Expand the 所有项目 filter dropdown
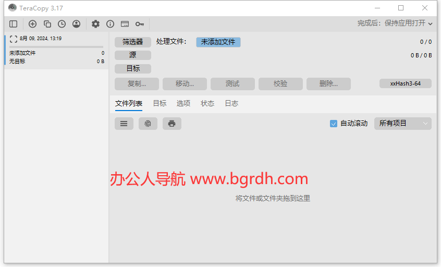Viewport: 441px width, 267px height. tap(402, 124)
